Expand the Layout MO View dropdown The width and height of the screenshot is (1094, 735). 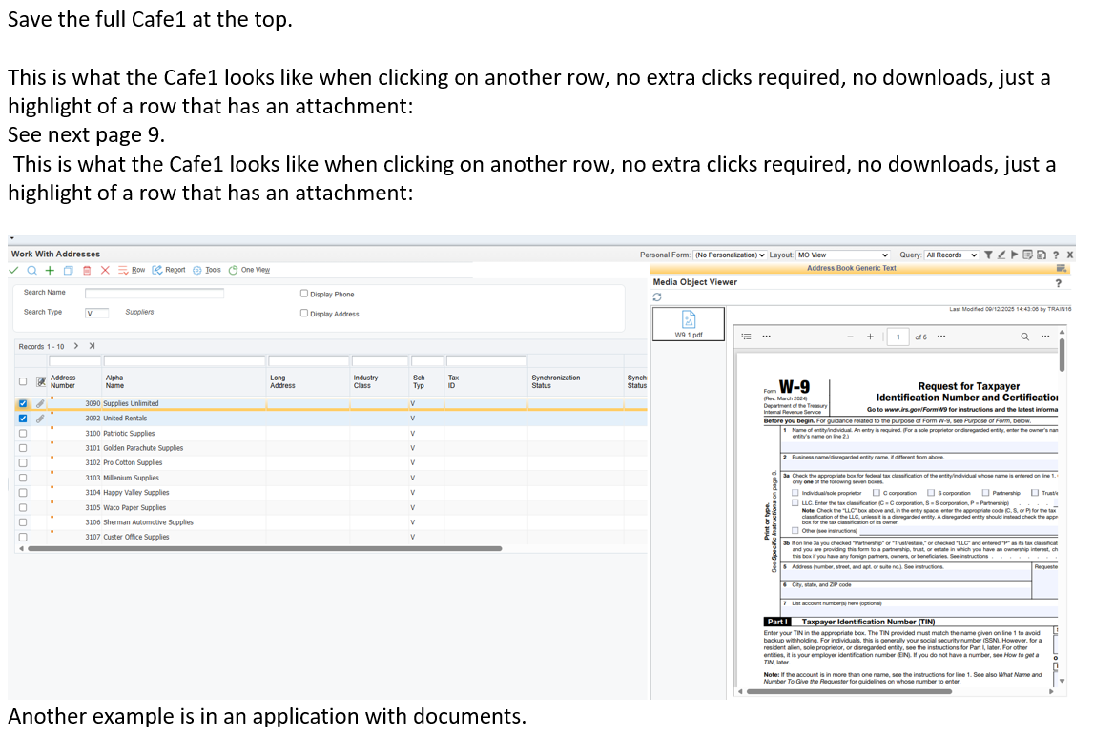(843, 255)
